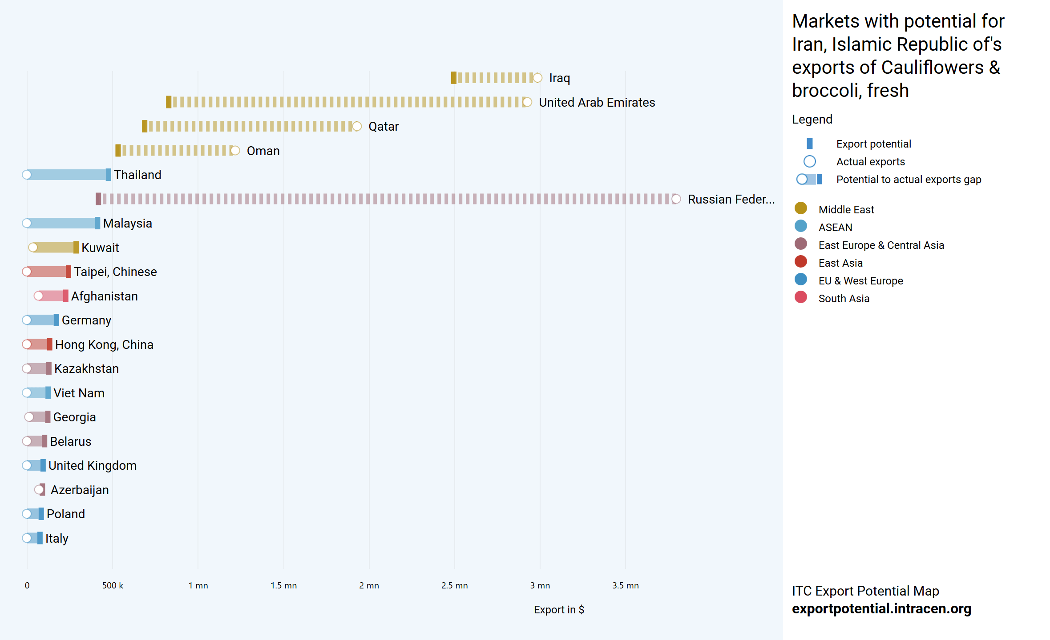Click the Potential to actual exports gap icon

809,179
